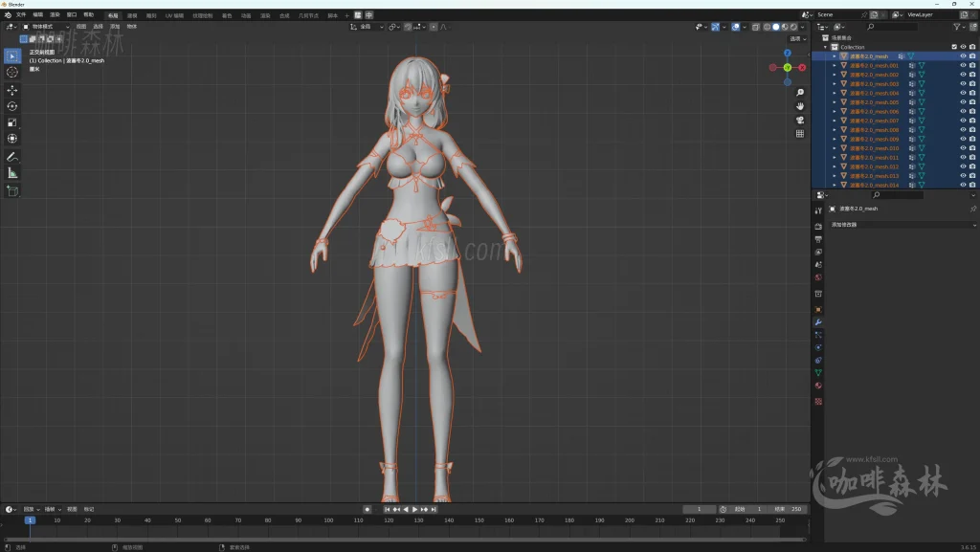
Task: Click the outliner search field
Action: [x=893, y=27]
